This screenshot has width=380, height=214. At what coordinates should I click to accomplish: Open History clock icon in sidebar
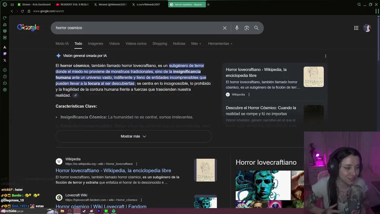(5, 77)
